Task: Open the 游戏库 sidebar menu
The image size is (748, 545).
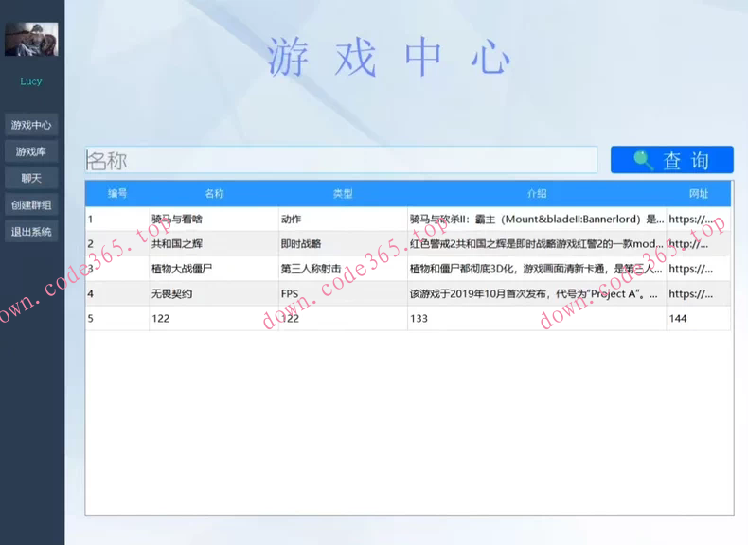Action: coord(31,151)
